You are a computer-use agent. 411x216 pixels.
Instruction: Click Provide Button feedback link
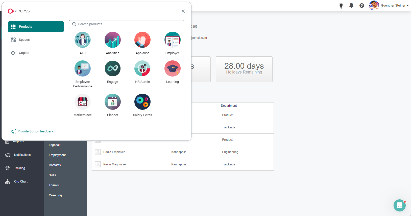click(x=32, y=131)
